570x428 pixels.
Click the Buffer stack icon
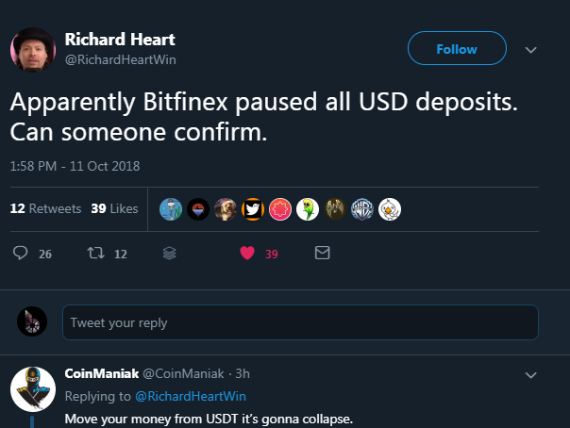click(170, 254)
